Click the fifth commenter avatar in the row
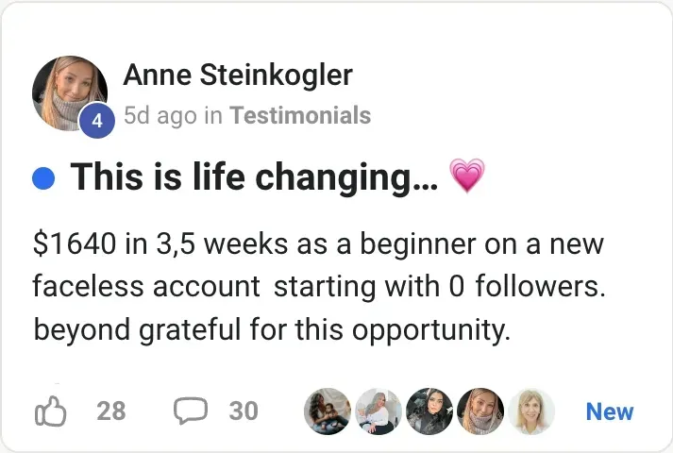Viewport: 673px width, 453px height. pos(531,411)
